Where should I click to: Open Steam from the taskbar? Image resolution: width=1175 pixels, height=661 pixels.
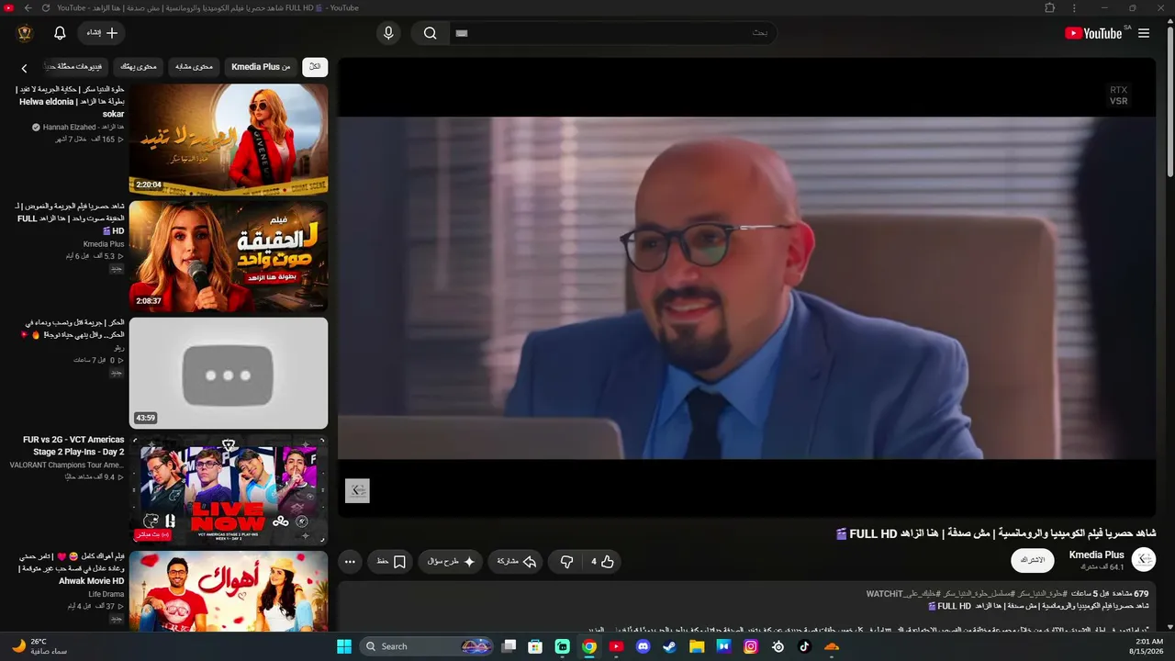[669, 646]
